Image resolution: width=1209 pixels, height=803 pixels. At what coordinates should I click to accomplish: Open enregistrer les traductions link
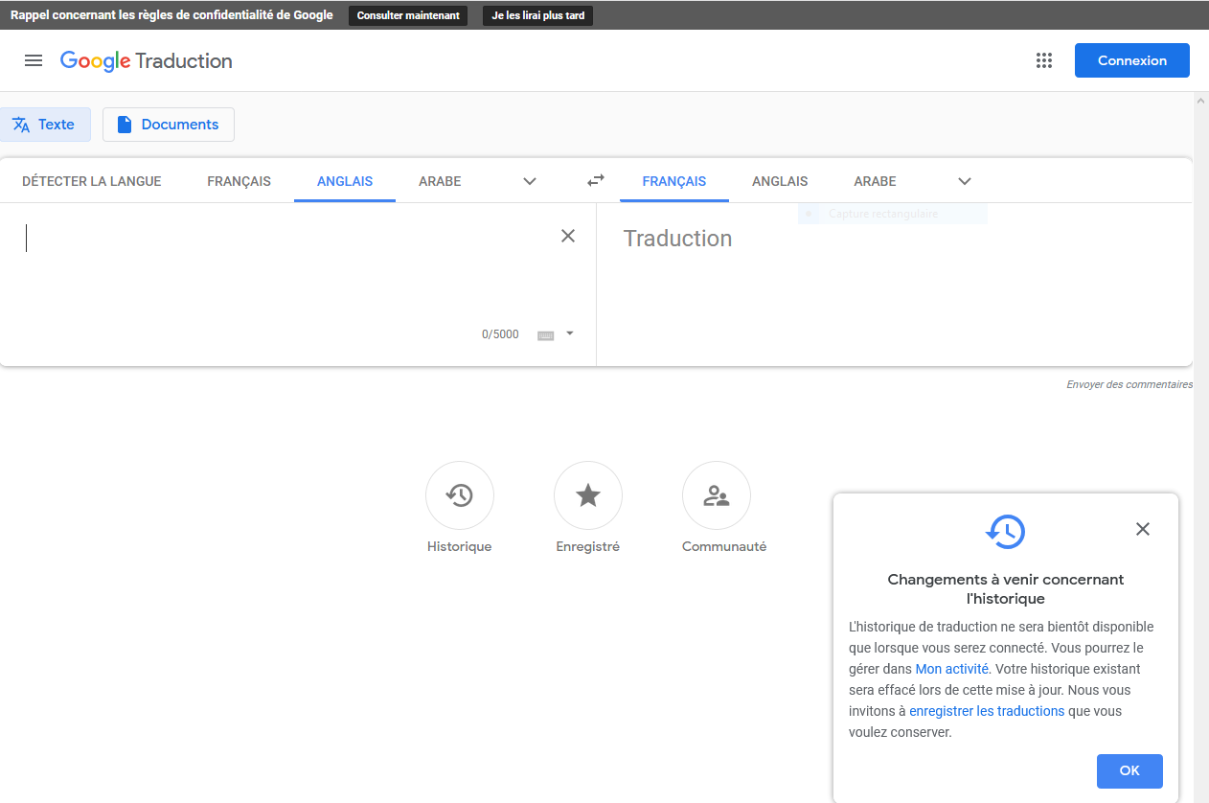pos(987,711)
